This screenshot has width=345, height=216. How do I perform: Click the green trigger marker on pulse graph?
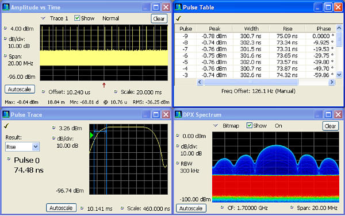92,135
